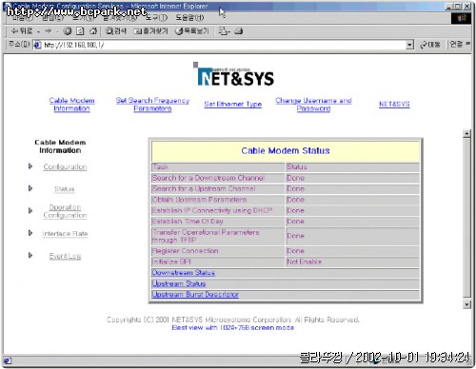Click the Go (이동) button
This screenshot has width=476, height=369.
click(x=430, y=45)
